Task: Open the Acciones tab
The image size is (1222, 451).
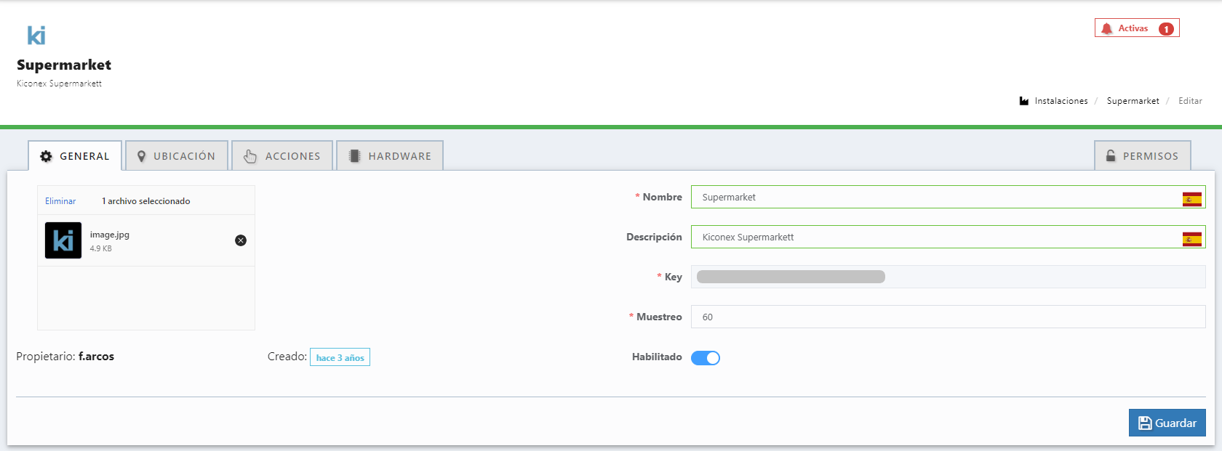Action: coord(282,156)
